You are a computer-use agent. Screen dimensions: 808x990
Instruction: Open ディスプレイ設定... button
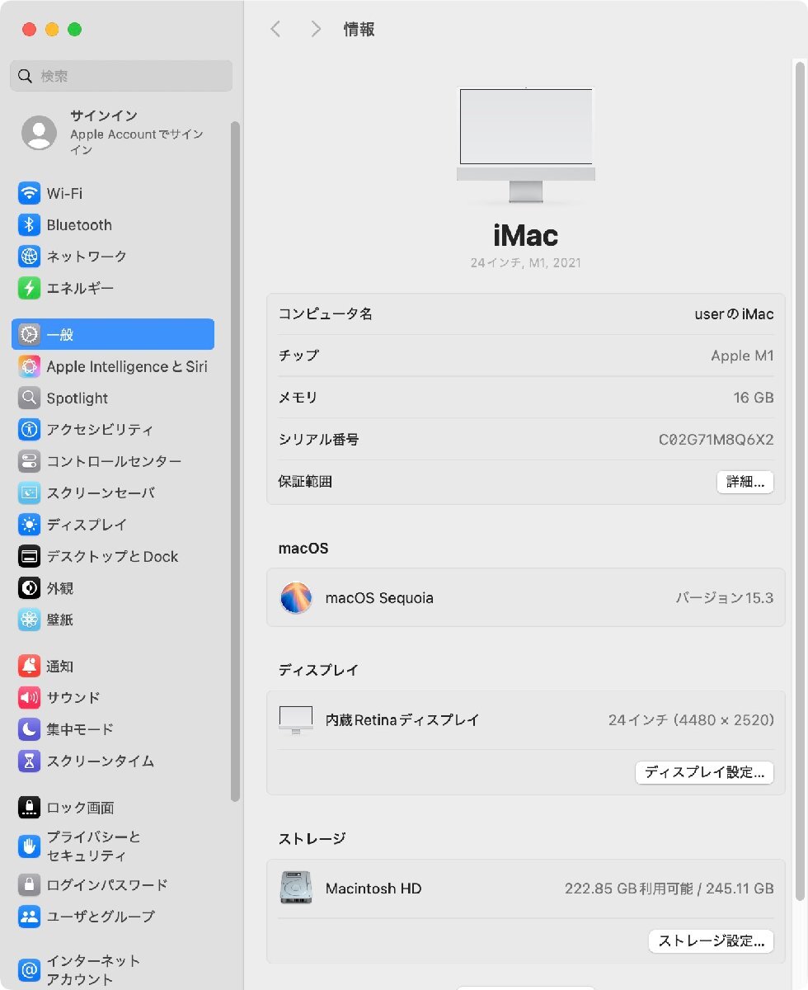pyautogui.click(x=704, y=772)
